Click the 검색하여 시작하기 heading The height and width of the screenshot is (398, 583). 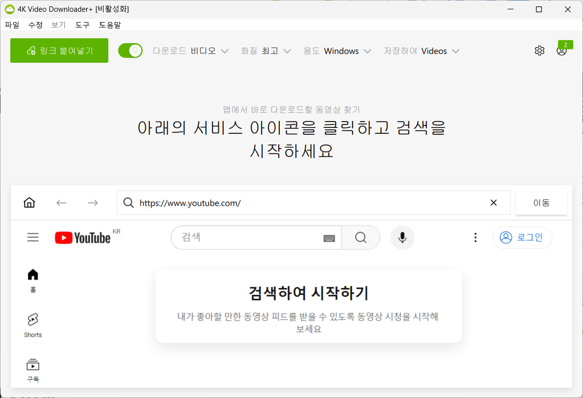click(309, 293)
